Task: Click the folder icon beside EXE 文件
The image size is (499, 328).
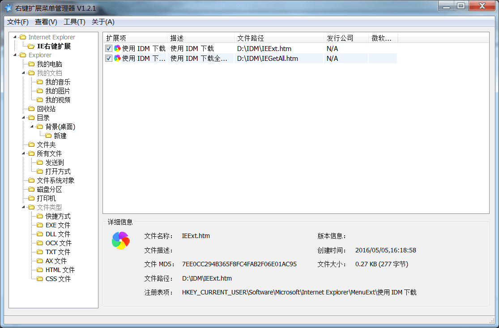Action: pyautogui.click(x=40, y=225)
